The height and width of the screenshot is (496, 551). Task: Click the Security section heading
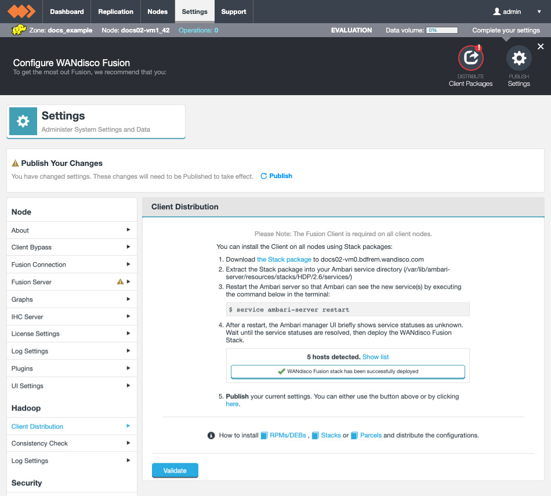click(27, 483)
